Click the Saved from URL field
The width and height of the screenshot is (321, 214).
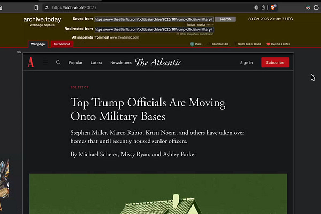(154, 19)
